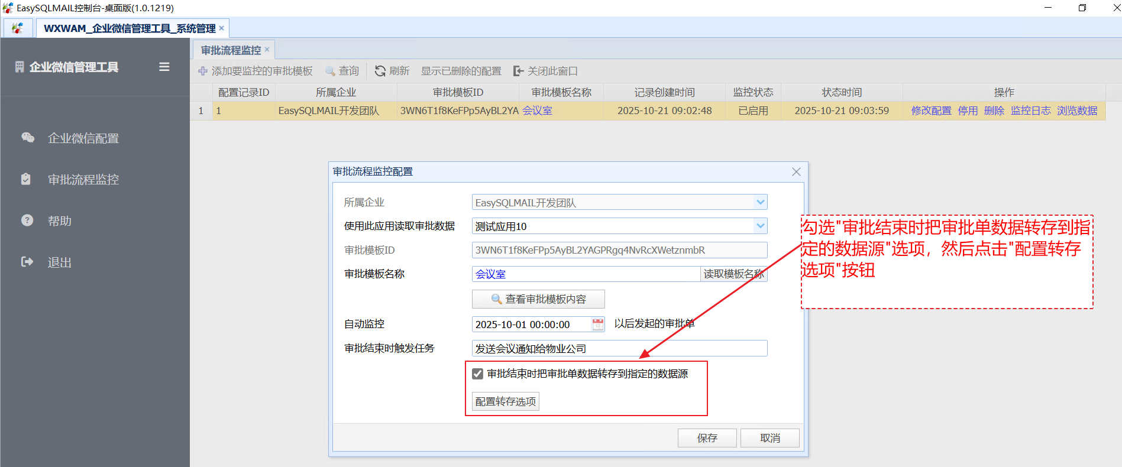The image size is (1122, 467).
Task: Open 企业微信配置 in the sidebar
Action: tap(83, 138)
